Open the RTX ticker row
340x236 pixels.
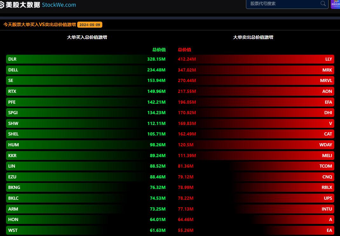86,91
